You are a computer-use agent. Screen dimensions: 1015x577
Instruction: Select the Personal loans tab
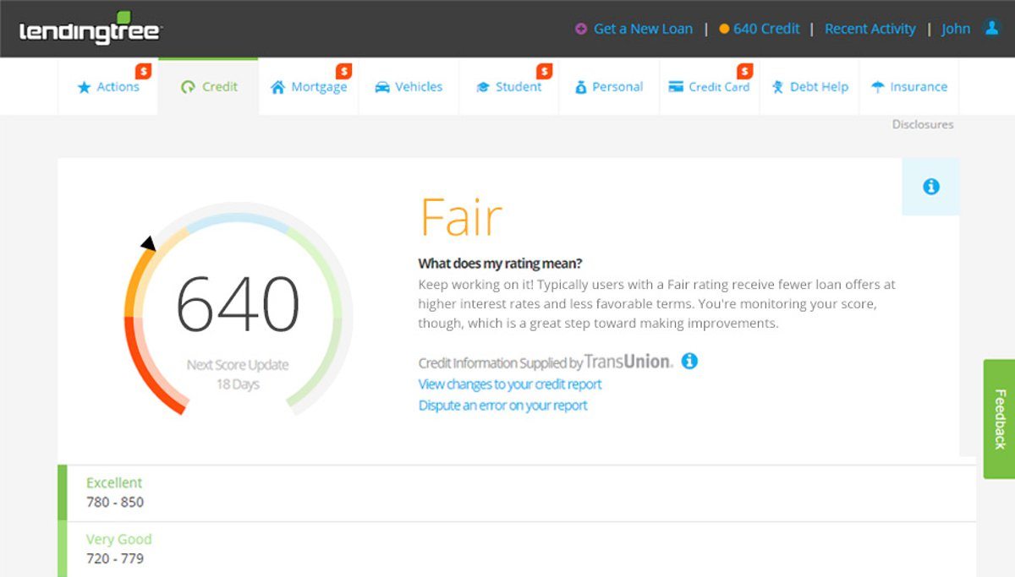(609, 87)
